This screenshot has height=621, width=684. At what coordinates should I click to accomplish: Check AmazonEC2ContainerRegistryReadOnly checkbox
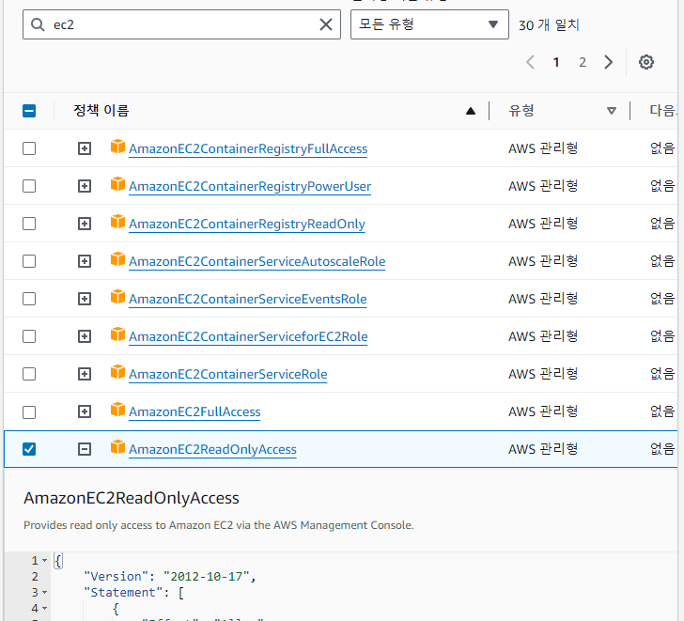tap(29, 224)
